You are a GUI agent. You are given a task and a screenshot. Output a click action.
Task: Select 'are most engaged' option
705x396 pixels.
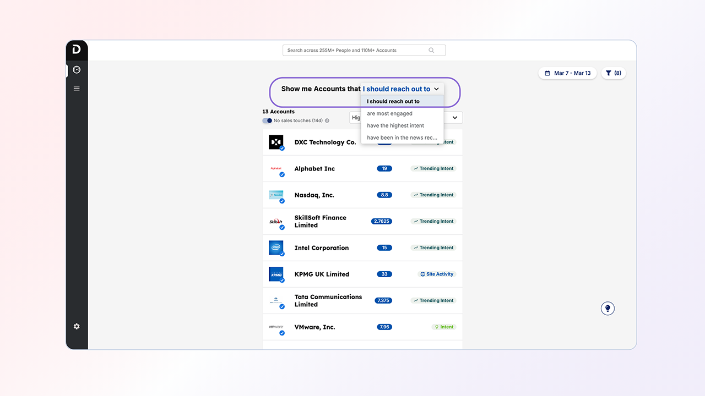tap(390, 113)
